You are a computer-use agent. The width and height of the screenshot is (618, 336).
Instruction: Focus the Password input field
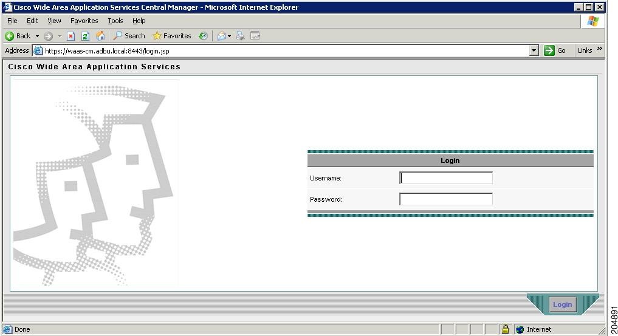tap(446, 199)
